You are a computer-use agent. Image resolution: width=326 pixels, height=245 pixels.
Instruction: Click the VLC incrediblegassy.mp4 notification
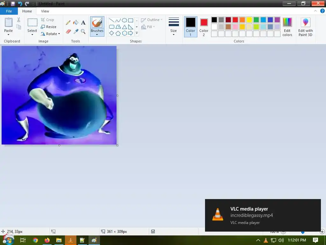(263, 215)
